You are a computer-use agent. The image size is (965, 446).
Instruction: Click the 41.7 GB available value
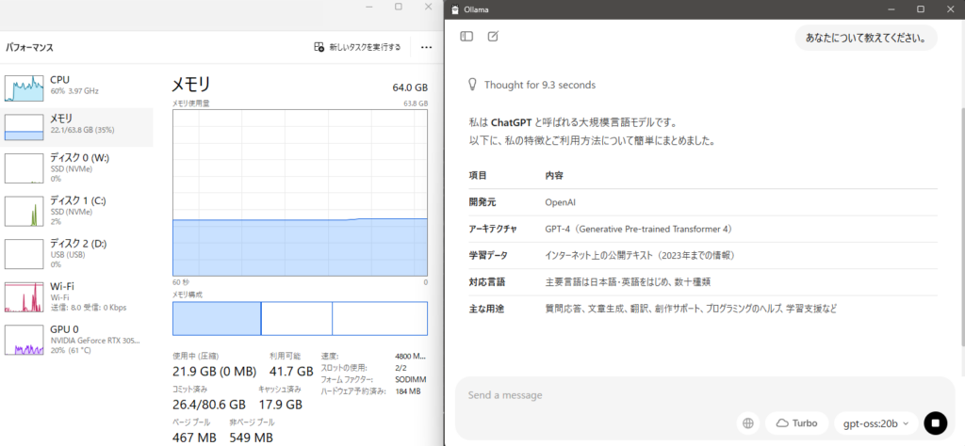[291, 371]
